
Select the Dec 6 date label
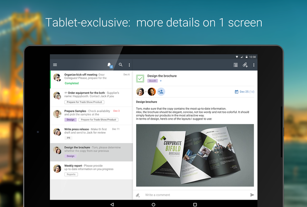126,75
